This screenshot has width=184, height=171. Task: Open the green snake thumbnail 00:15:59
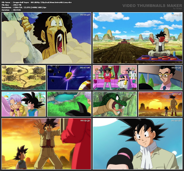click(115, 104)
